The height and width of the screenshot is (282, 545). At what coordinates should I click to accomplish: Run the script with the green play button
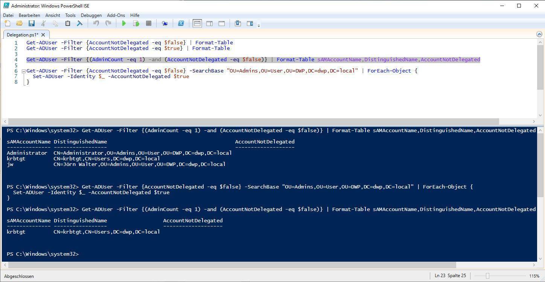click(124, 23)
